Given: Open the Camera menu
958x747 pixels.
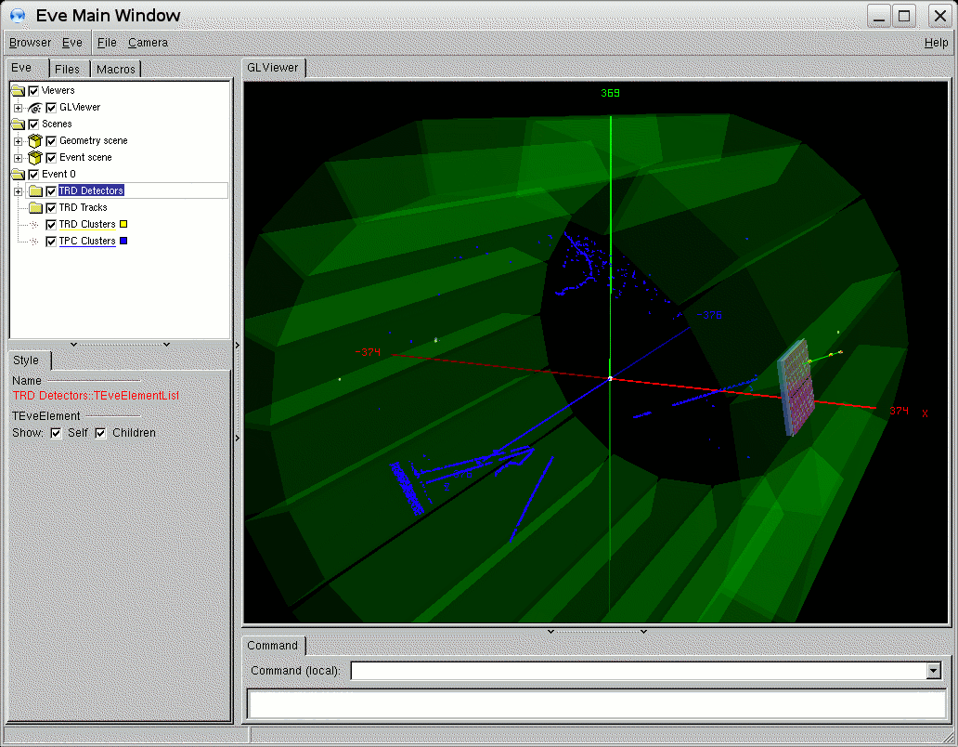Looking at the screenshot, I should pyautogui.click(x=148, y=42).
